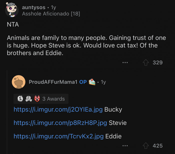Click the handshake award icon
The height and width of the screenshot is (154, 175).
(x=28, y=99)
